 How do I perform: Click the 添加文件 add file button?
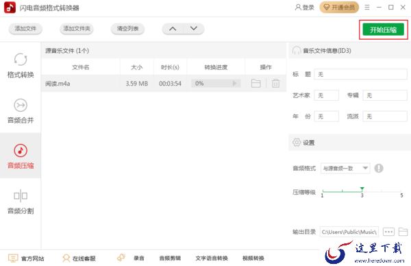tap(25, 29)
